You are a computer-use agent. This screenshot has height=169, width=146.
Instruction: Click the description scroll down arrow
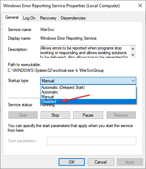[133, 55]
